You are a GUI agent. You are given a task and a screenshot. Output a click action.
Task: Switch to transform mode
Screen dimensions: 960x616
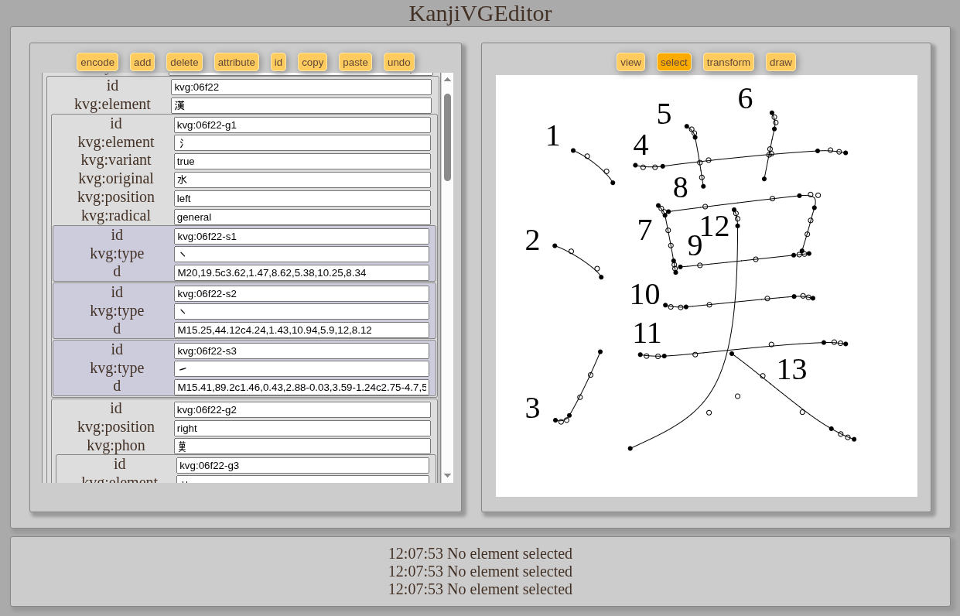729,62
